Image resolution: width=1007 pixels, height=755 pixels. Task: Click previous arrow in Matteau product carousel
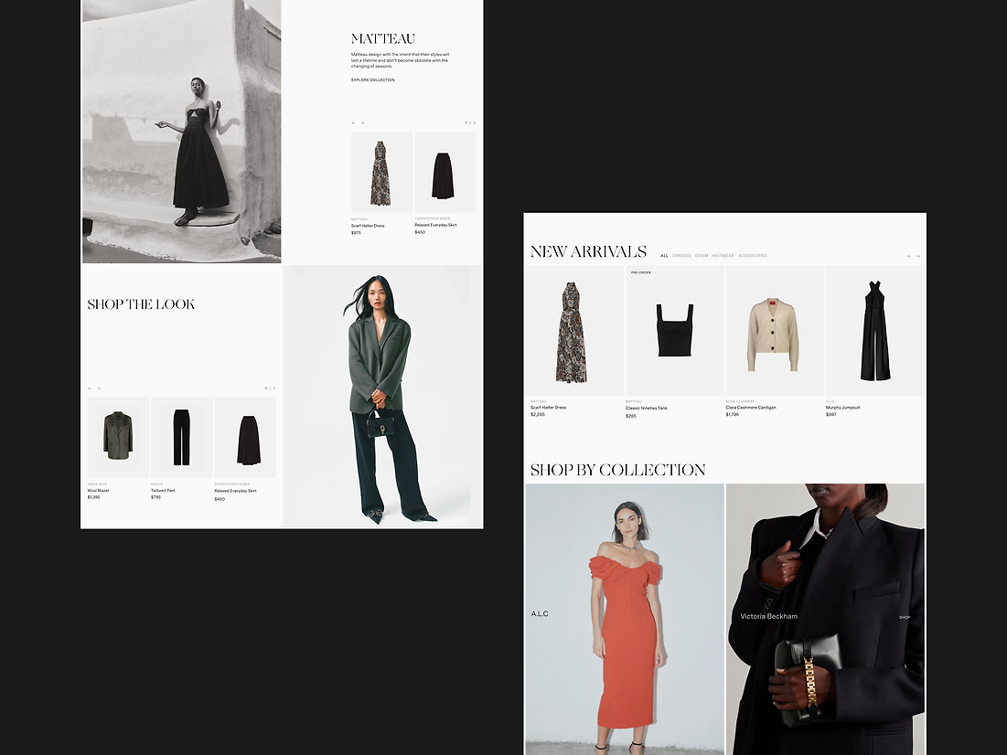[354, 122]
